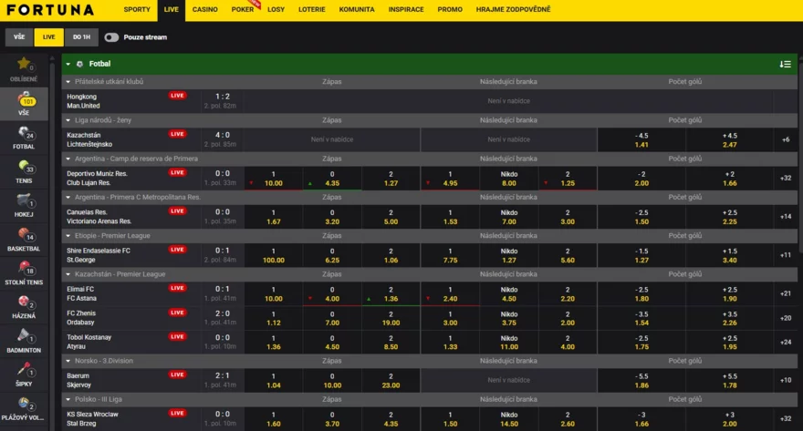Open HRAJME ZODPOVĚDNĚ link
Viewport: 803px width, 431px height.
pos(513,10)
